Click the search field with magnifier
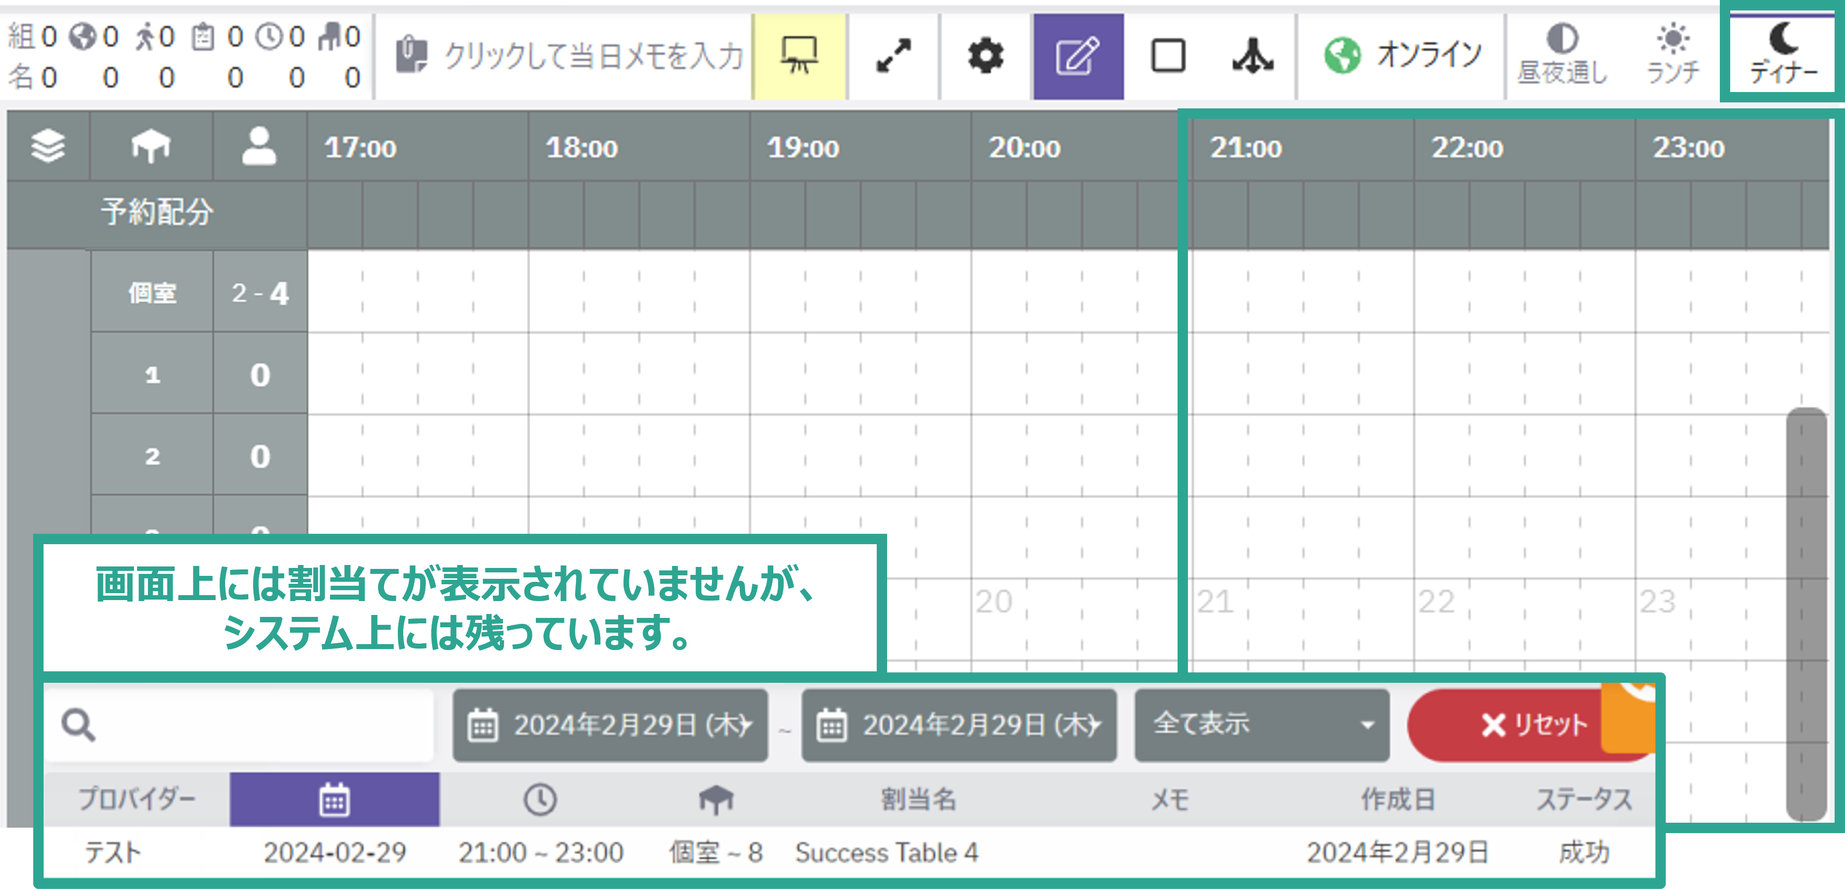This screenshot has width=1845, height=889. pyautogui.click(x=239, y=725)
